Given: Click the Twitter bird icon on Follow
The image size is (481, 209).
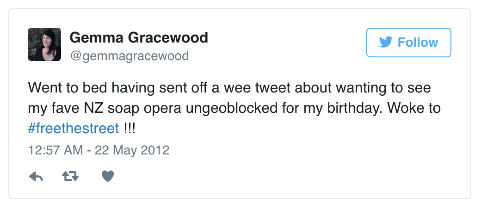Looking at the screenshot, I should (386, 43).
